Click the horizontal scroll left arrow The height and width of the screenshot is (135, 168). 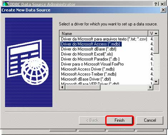tap(62, 87)
